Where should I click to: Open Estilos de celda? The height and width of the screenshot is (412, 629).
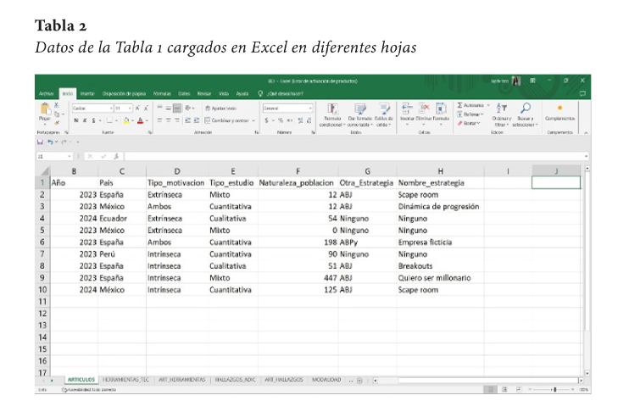(384, 115)
